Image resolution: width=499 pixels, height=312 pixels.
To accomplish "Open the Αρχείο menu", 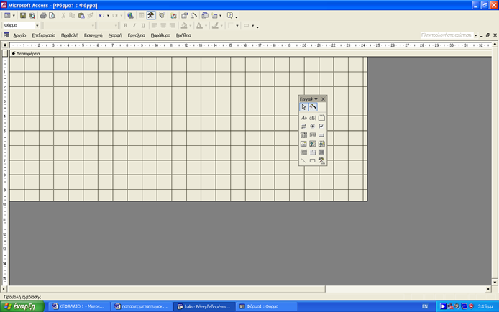I will point(19,35).
